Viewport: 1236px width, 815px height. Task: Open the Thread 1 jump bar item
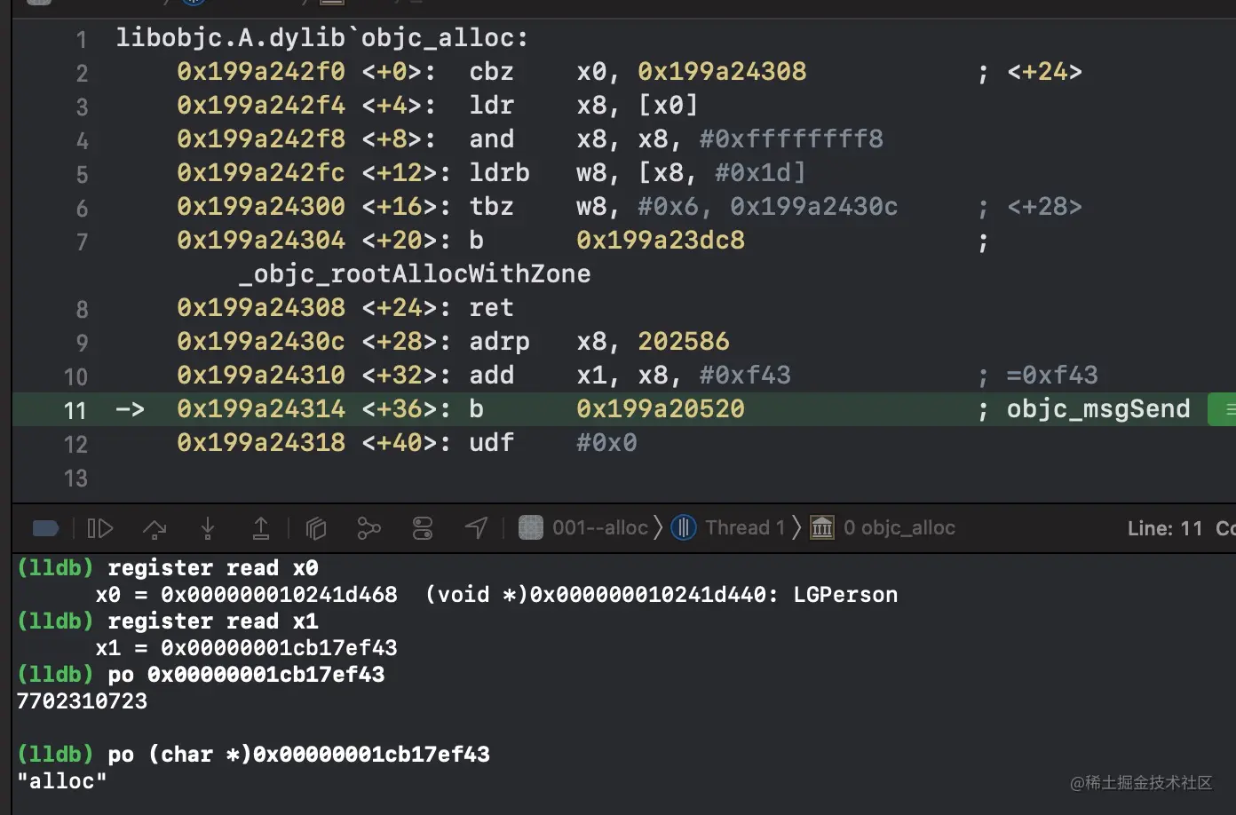pos(728,527)
